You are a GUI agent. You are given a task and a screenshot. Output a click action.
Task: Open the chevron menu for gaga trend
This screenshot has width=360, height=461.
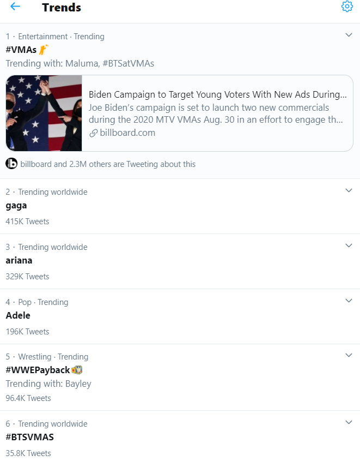click(349, 190)
